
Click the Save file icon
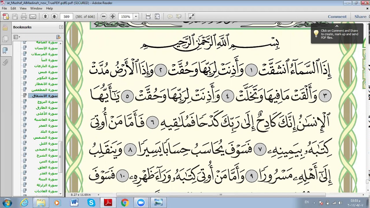(x=15, y=17)
